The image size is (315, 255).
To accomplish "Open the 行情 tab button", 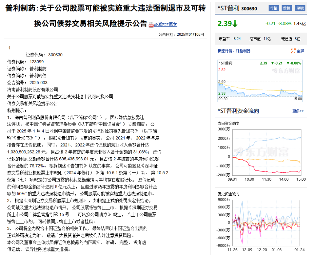I will click(273, 8).
